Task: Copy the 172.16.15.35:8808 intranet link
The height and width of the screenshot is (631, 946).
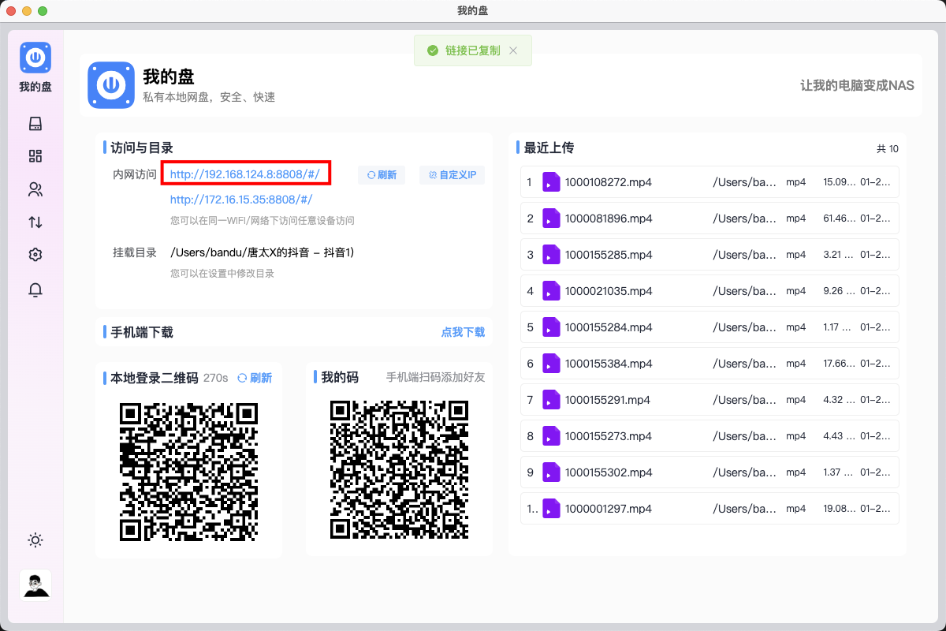Action: pos(241,200)
